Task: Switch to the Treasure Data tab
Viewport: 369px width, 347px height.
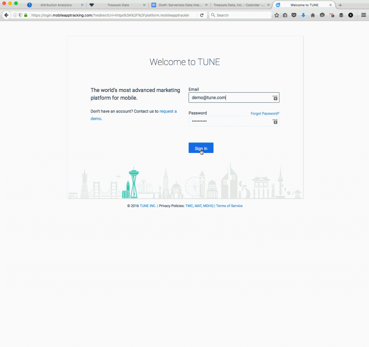Action: (118, 5)
